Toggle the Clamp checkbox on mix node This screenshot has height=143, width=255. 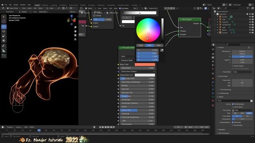(x=94, y=15)
